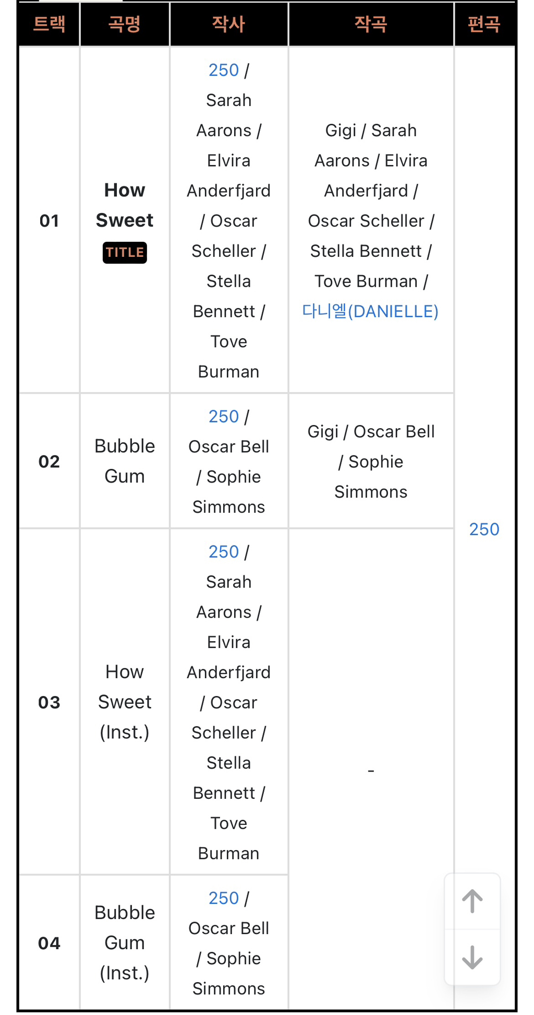Click the 작사 column header
The width and height of the screenshot is (534, 1015).
(228, 24)
